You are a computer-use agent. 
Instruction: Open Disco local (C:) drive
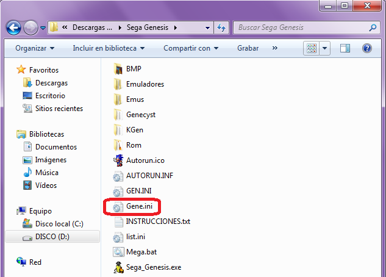59,224
